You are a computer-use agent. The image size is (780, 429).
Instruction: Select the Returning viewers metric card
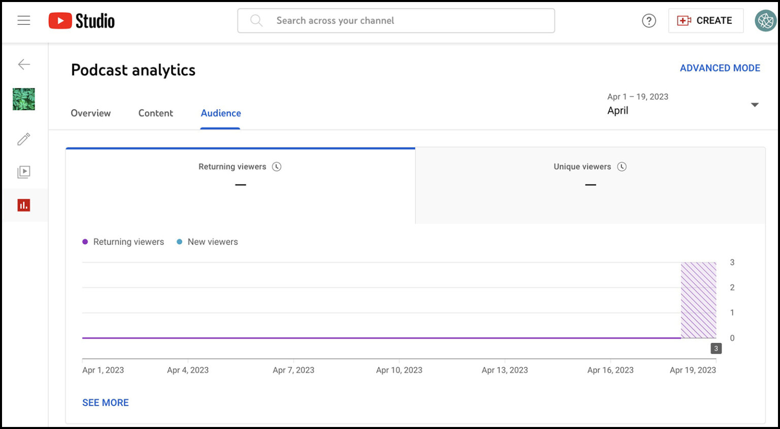pos(240,186)
